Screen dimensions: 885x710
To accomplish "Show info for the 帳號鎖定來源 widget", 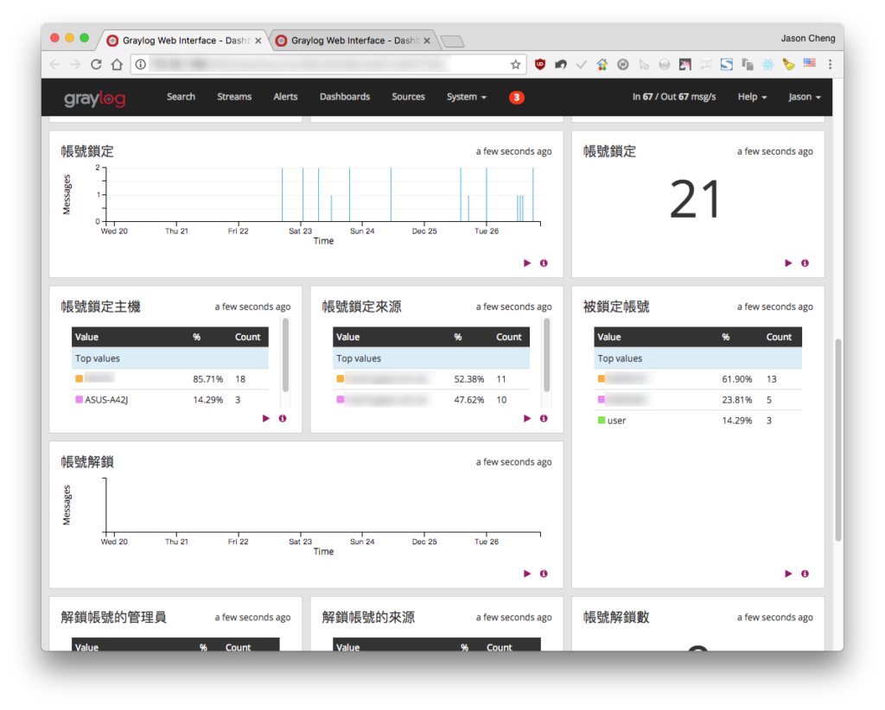I will 544,418.
